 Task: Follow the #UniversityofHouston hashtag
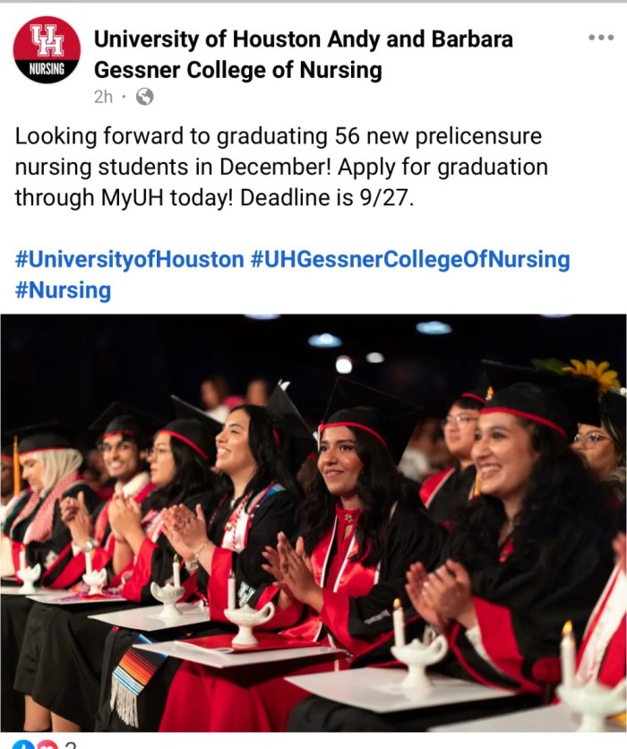[129, 260]
